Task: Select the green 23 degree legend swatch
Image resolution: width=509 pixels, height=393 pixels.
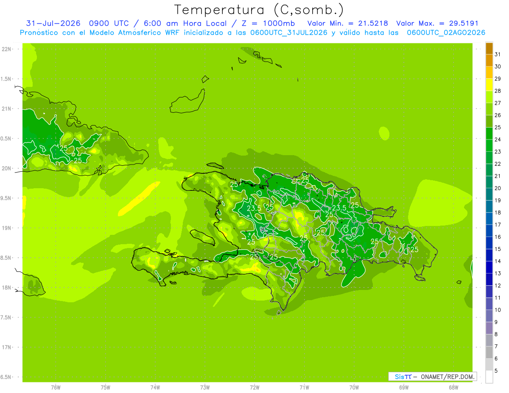Action: click(489, 145)
